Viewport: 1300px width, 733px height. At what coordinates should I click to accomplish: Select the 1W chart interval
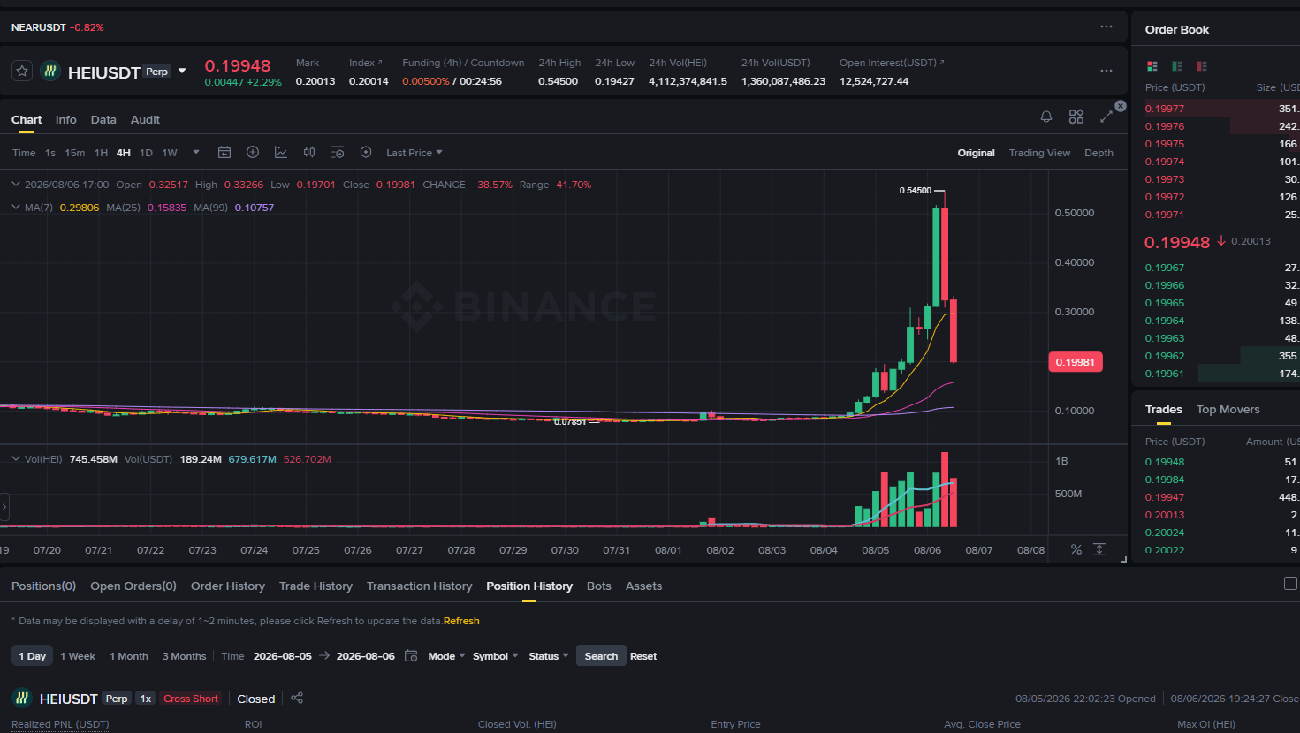[x=170, y=153]
